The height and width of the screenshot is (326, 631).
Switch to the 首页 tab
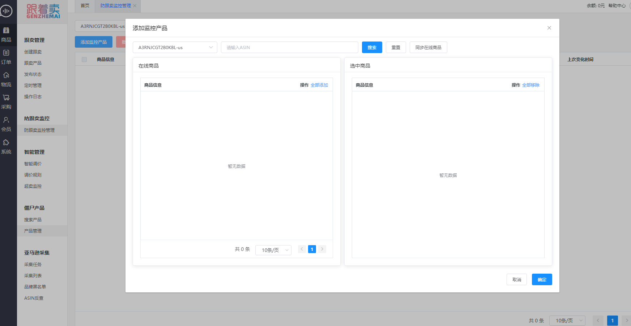pyautogui.click(x=85, y=6)
